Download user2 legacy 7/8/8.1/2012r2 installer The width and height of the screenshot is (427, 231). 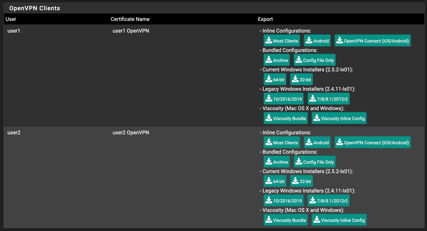329,200
